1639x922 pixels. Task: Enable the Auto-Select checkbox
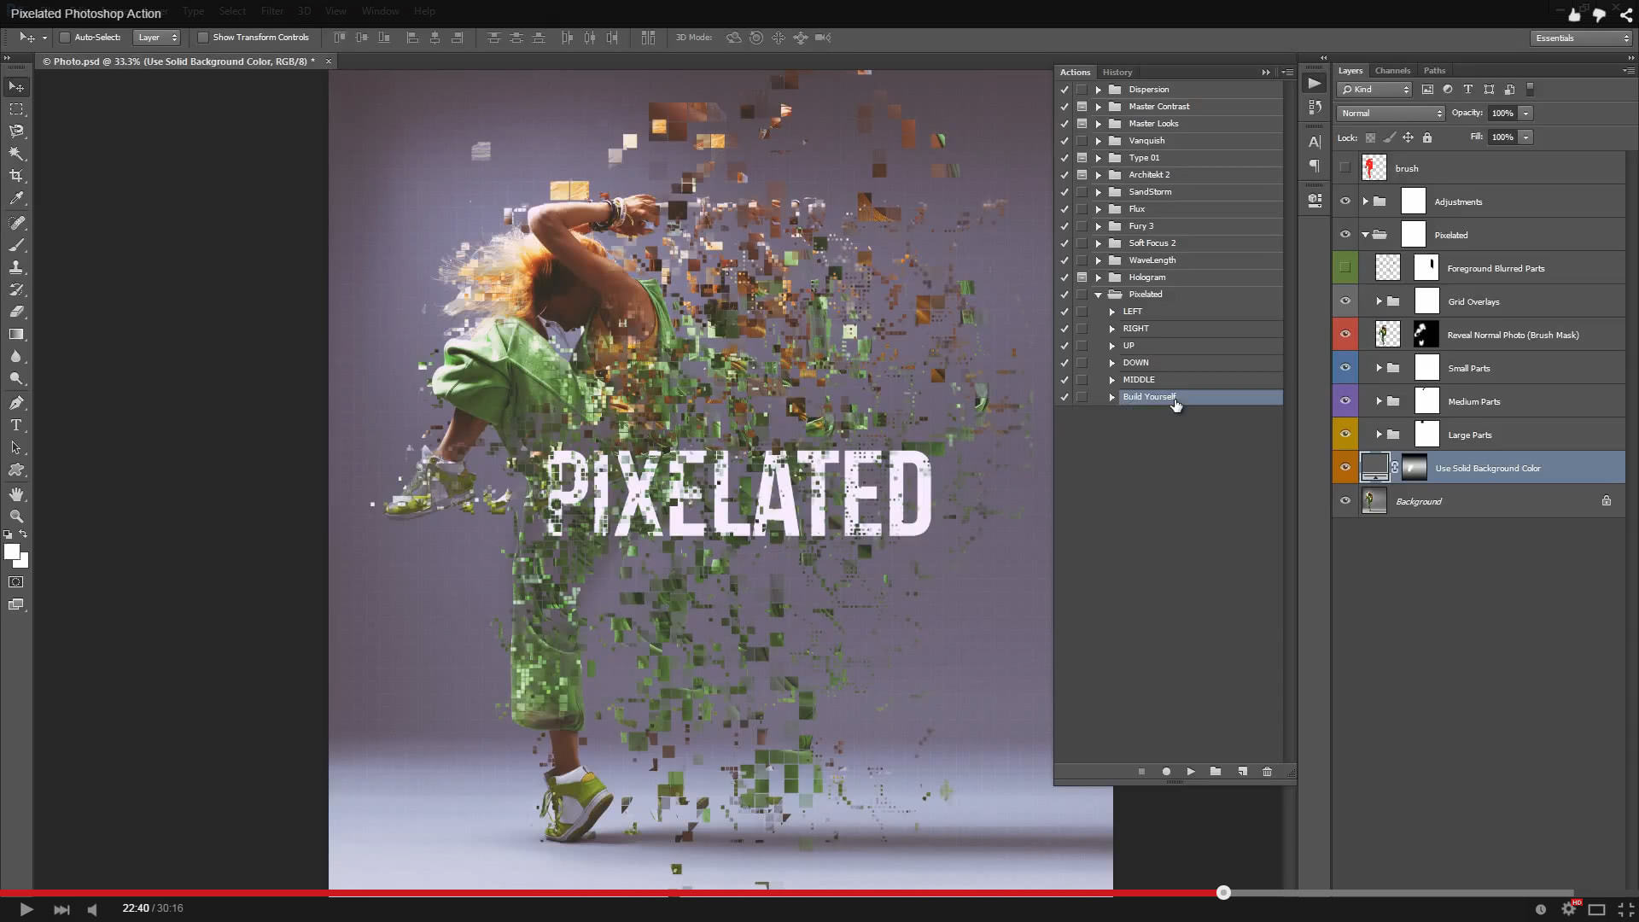click(64, 38)
